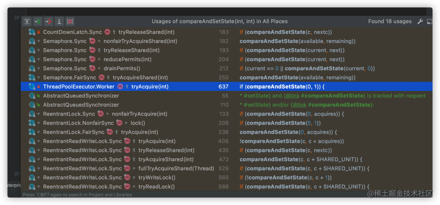The height and width of the screenshot is (205, 440).
Task: Select ReentrantLock.Sync nonfairTryAcquire(int) usage
Action: click(227, 114)
